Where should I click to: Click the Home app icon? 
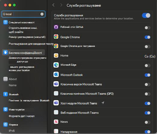(x=56, y=55)
